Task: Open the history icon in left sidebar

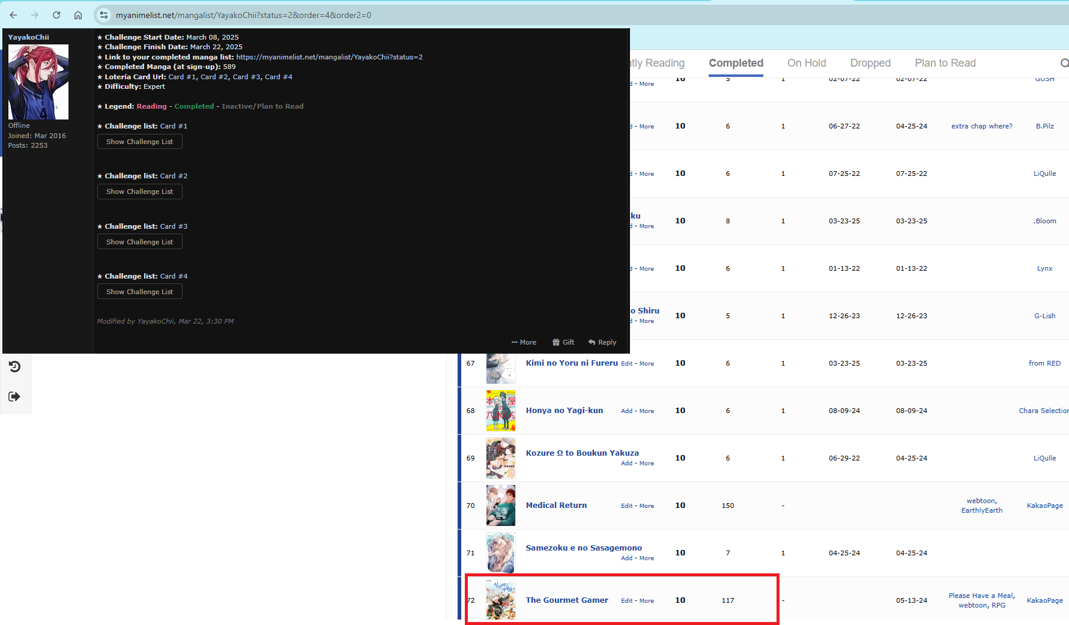Action: point(14,367)
